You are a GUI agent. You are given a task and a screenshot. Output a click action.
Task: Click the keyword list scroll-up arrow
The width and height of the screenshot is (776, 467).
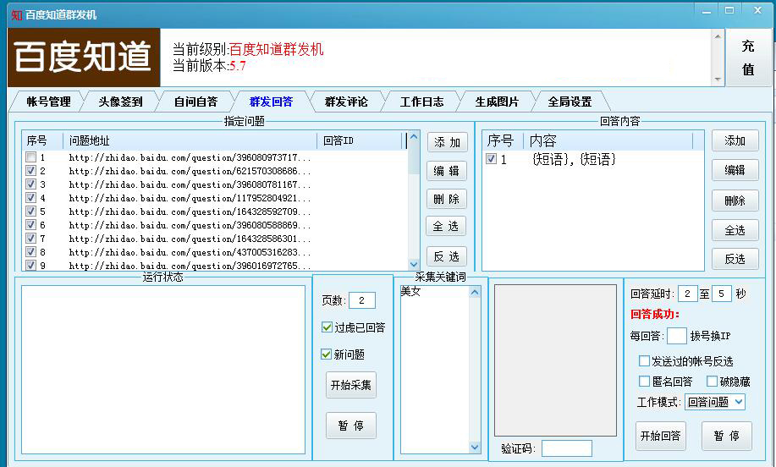[x=475, y=293]
